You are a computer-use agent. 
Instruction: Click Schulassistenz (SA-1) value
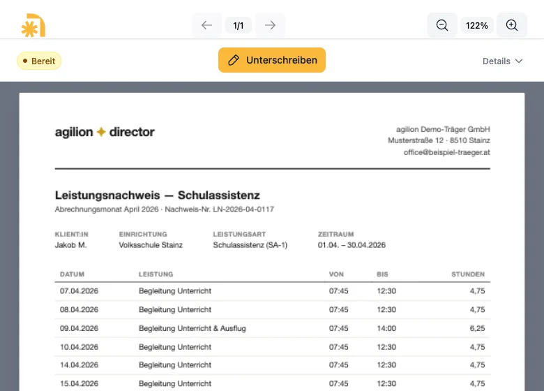click(250, 245)
